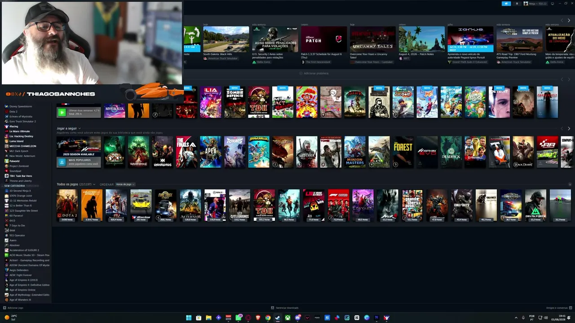Select Euro Truck Simulator 2 in sidebar
Image resolution: width=575 pixels, height=323 pixels.
click(22, 122)
